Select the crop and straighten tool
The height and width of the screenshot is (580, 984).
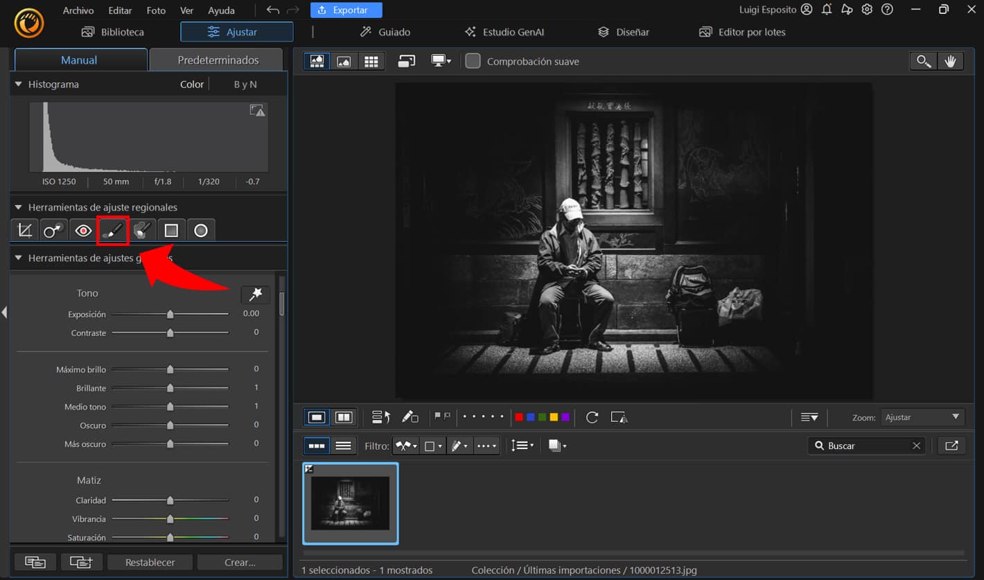tap(24, 230)
